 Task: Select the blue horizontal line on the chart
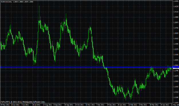[86, 67]
